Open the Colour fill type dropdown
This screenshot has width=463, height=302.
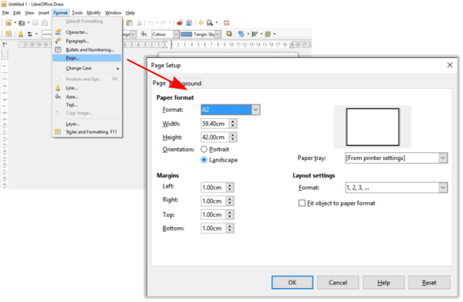(x=176, y=34)
